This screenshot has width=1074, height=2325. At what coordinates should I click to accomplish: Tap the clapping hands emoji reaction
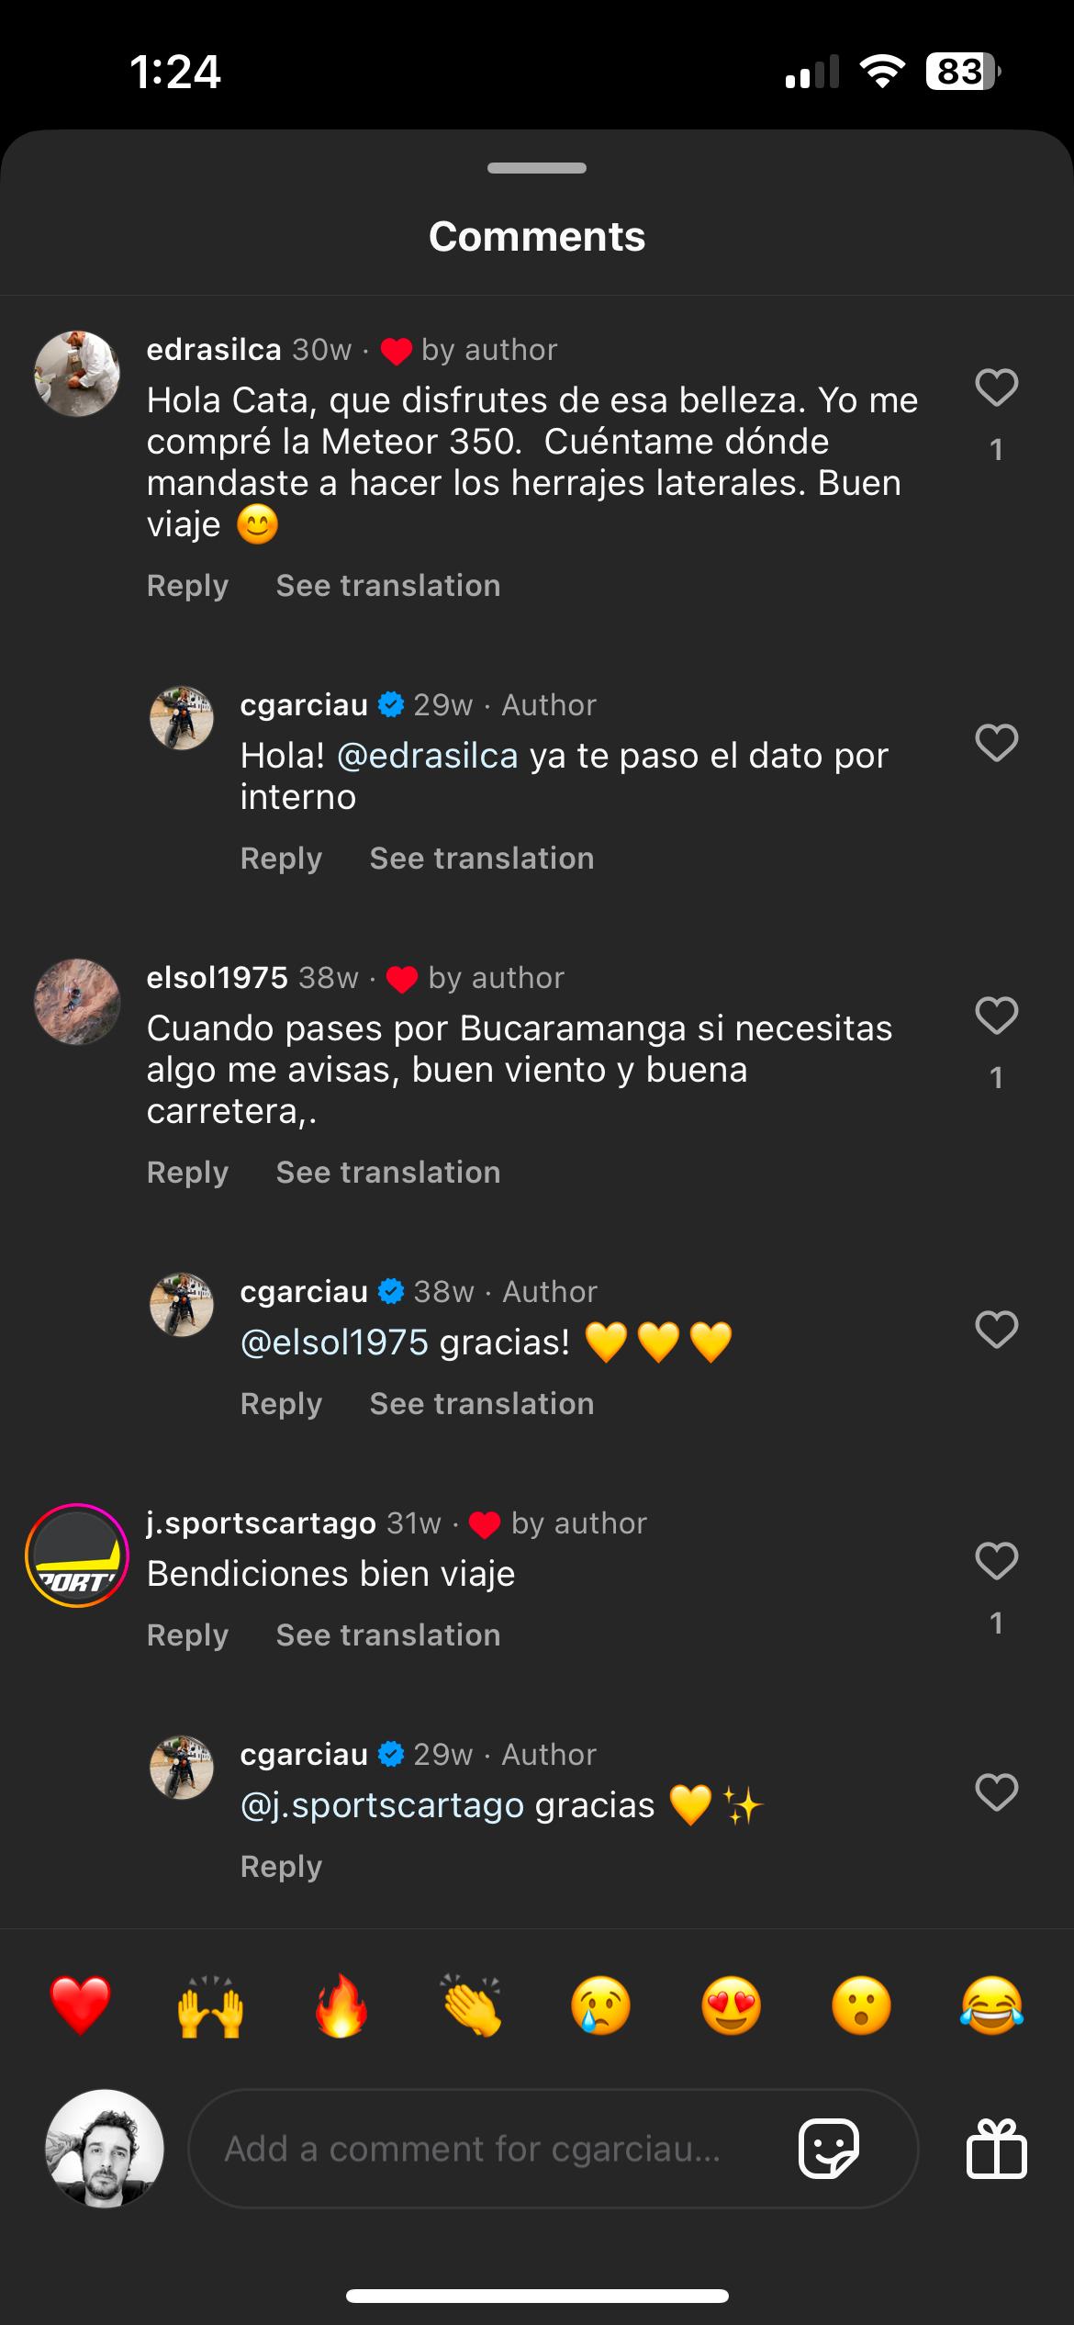(471, 2005)
